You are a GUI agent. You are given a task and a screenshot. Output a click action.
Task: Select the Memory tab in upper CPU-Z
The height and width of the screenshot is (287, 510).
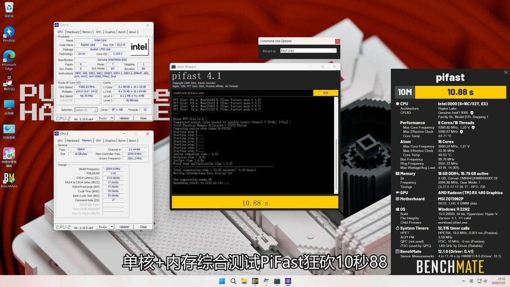[x=87, y=32]
